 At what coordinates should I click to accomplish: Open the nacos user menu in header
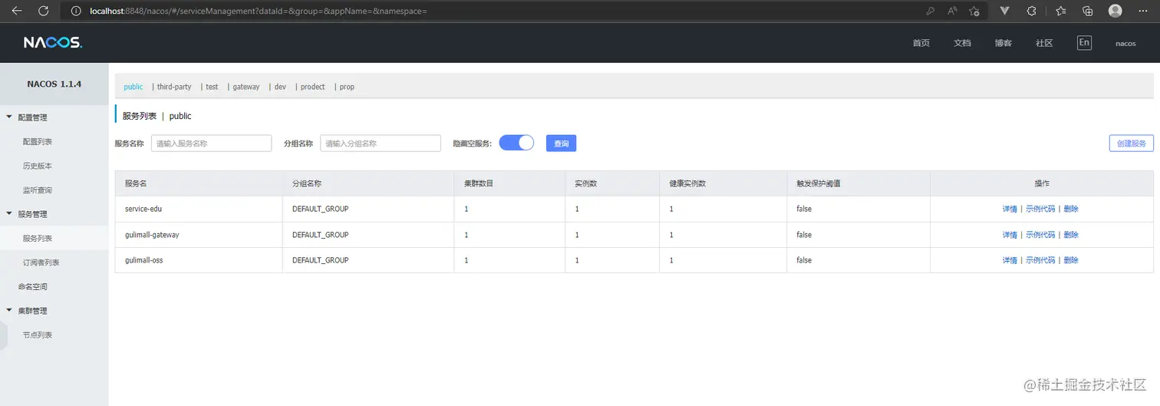1125,43
